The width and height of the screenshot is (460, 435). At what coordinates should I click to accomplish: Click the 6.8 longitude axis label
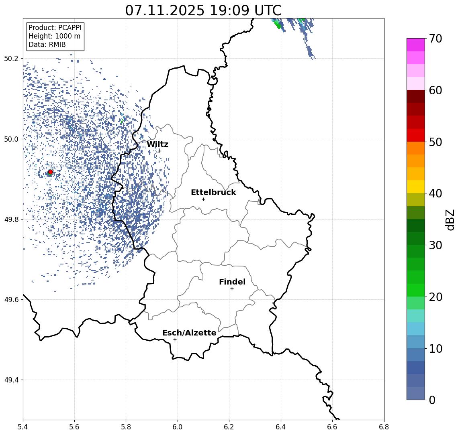coord(384,427)
